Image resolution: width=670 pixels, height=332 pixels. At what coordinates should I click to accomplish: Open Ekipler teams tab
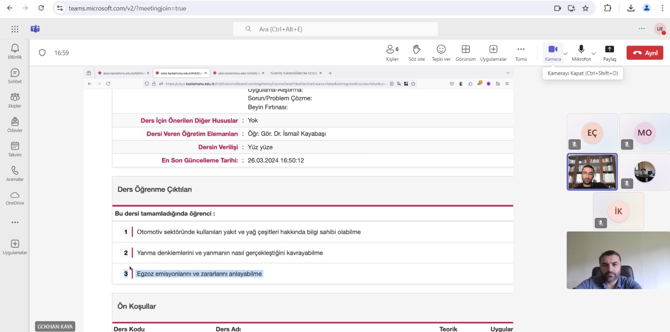[x=15, y=100]
